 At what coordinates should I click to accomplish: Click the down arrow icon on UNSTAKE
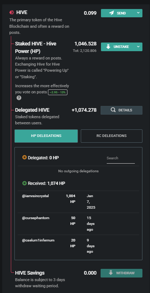[108, 47]
